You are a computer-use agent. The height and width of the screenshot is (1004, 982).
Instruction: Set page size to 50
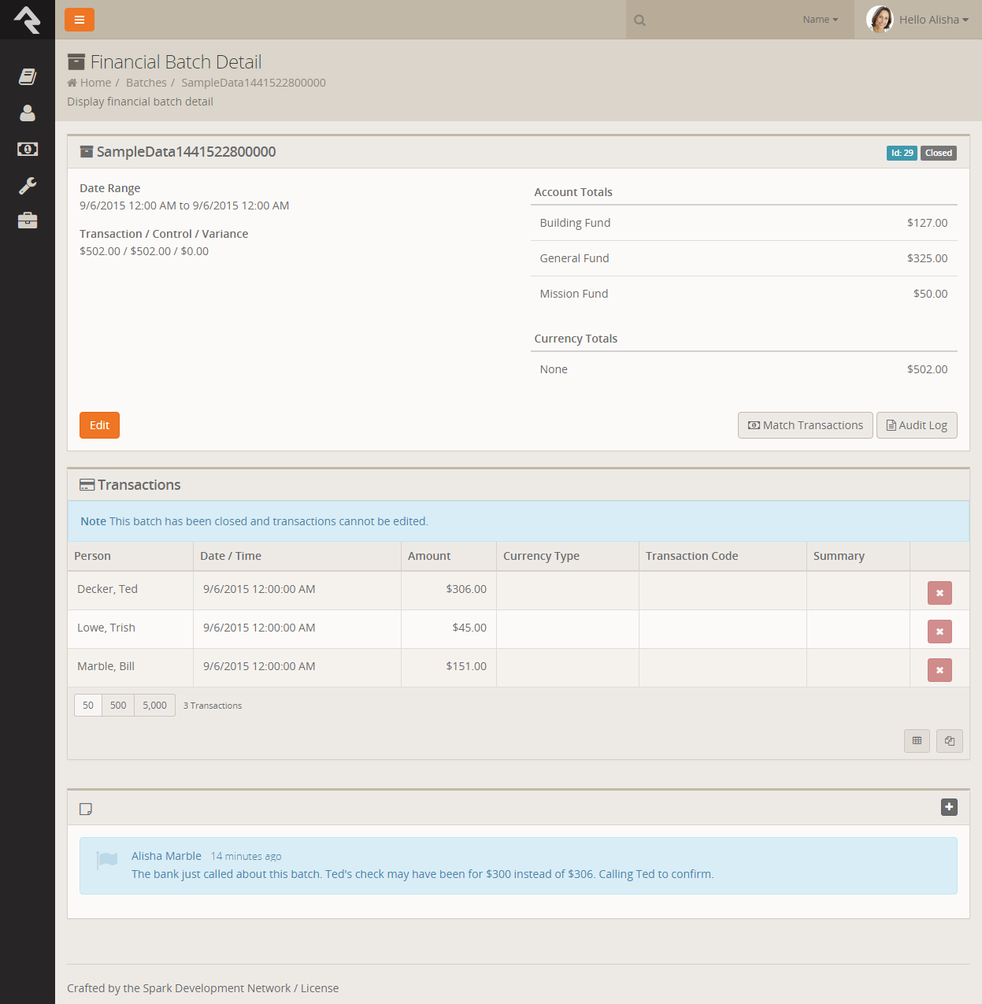point(88,706)
